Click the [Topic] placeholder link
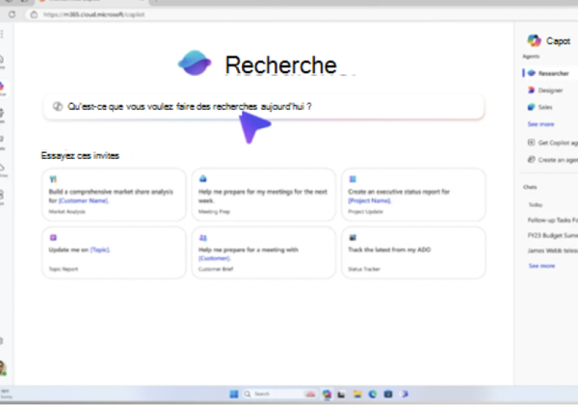This screenshot has width=578, height=417. click(x=100, y=249)
